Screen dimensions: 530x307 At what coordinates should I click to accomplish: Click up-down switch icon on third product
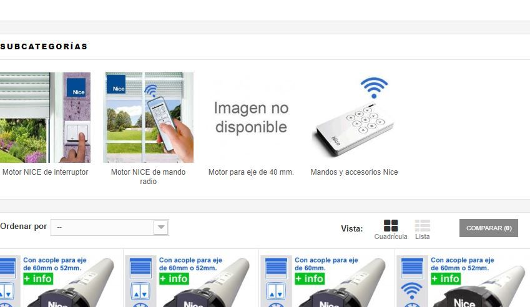(276, 291)
